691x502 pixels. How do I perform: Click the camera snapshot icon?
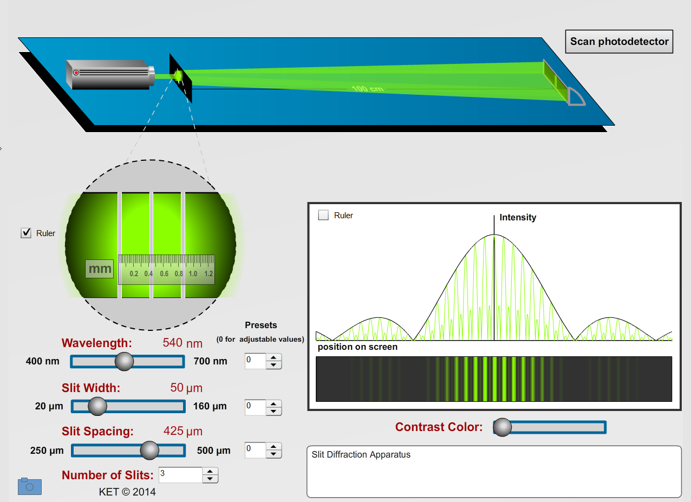[30, 486]
